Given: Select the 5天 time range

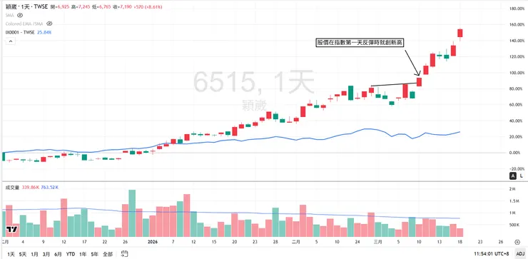Looking at the screenshot, I should 23,253.
